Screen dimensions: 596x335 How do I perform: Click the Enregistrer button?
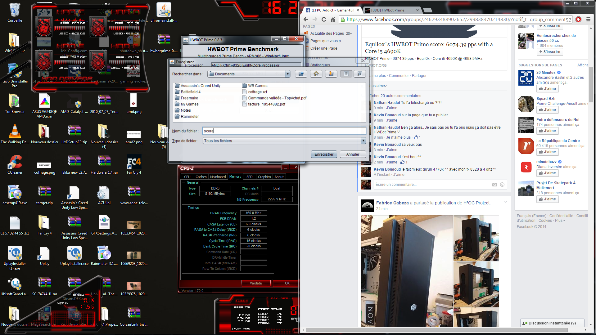tap(324, 154)
